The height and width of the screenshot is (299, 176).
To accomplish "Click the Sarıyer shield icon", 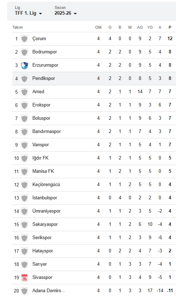I will pyautogui.click(x=24, y=265).
